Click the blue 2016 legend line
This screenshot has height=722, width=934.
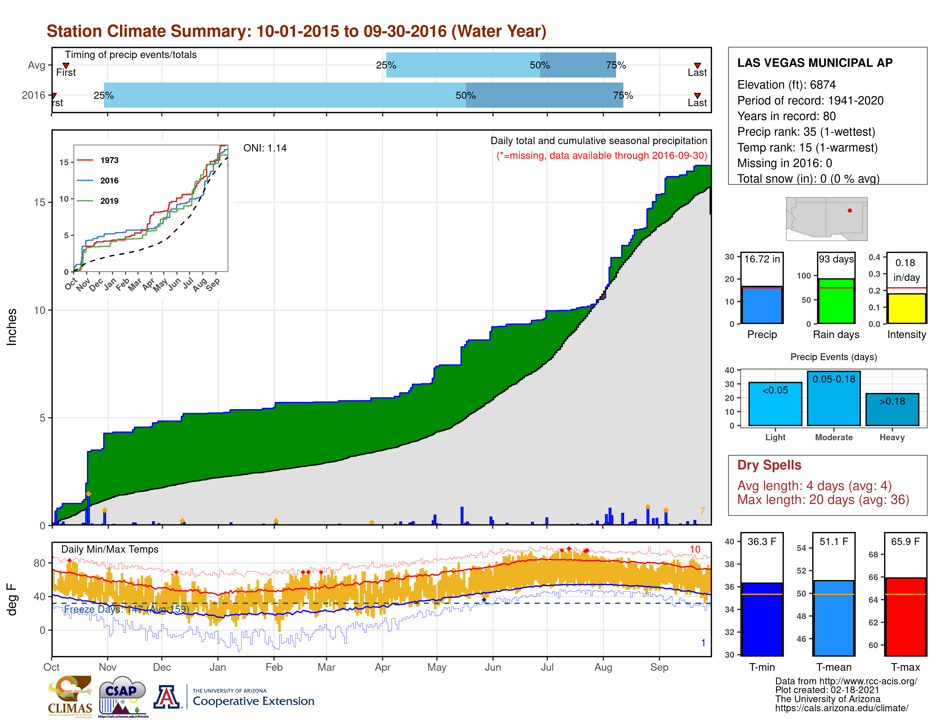click(85, 181)
